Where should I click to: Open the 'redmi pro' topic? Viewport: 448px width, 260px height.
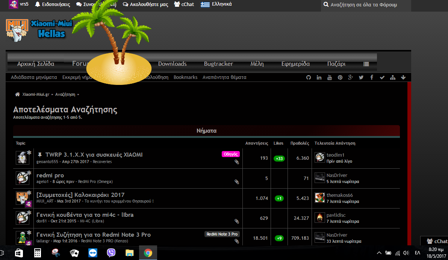tap(50, 175)
